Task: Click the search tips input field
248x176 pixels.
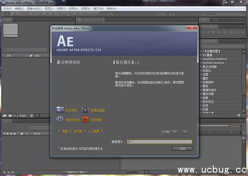Action: pyautogui.click(x=161, y=142)
